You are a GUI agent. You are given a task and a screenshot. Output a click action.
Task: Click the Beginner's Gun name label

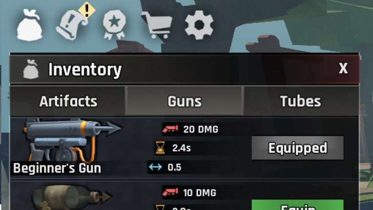[x=57, y=168]
